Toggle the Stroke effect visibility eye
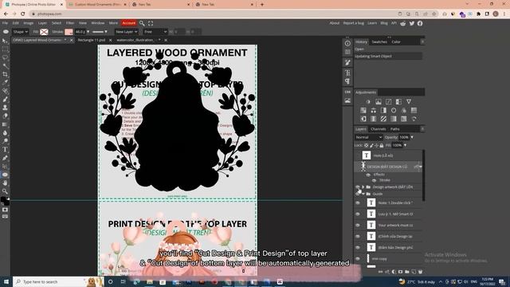The width and height of the screenshot is (510, 287). point(374,180)
